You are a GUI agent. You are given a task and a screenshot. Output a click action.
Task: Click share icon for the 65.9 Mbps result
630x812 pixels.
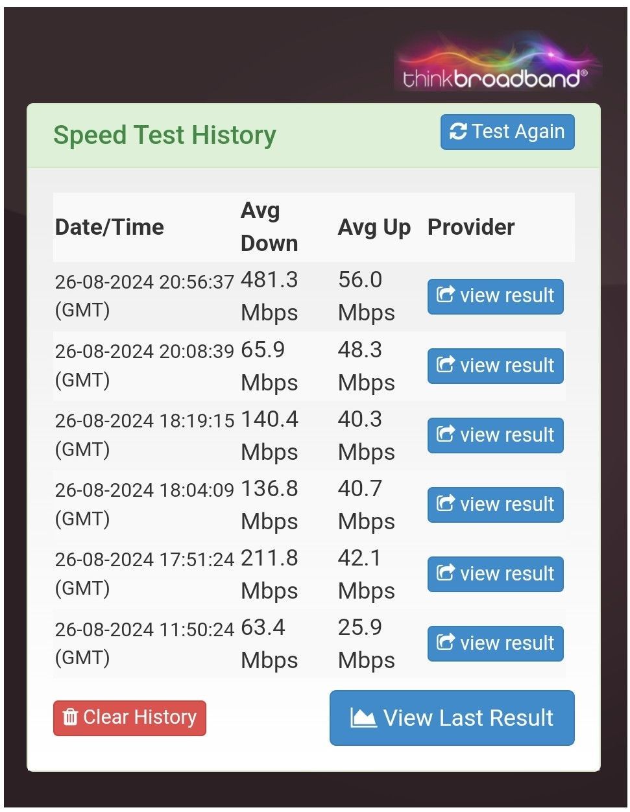click(445, 365)
